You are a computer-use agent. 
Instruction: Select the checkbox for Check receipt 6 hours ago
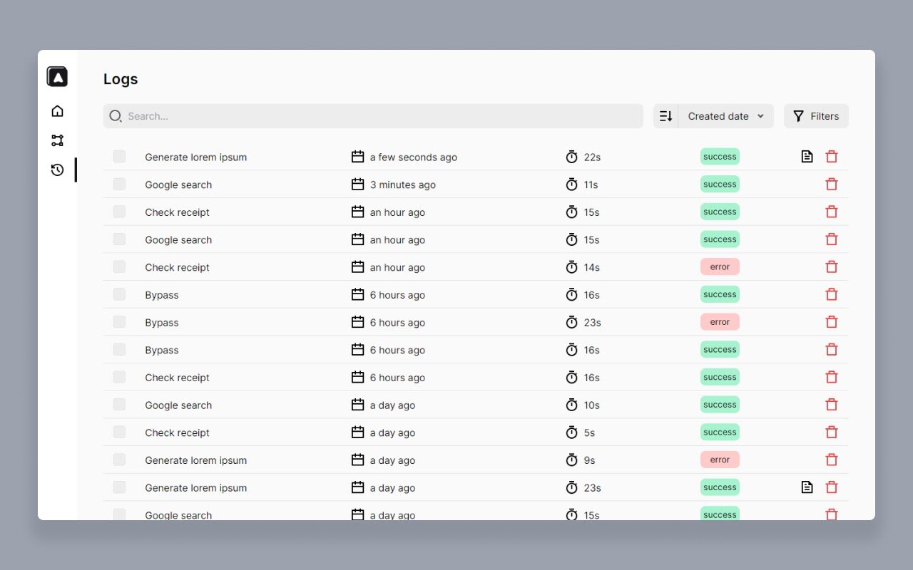click(119, 377)
